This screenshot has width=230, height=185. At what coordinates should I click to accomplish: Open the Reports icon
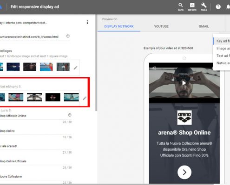(192, 7)
